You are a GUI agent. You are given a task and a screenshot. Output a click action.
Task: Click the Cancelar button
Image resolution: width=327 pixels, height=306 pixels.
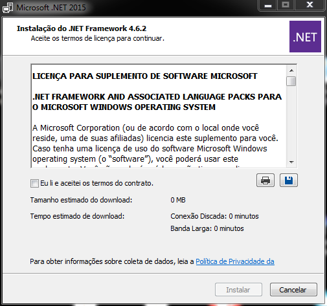[x=293, y=290]
